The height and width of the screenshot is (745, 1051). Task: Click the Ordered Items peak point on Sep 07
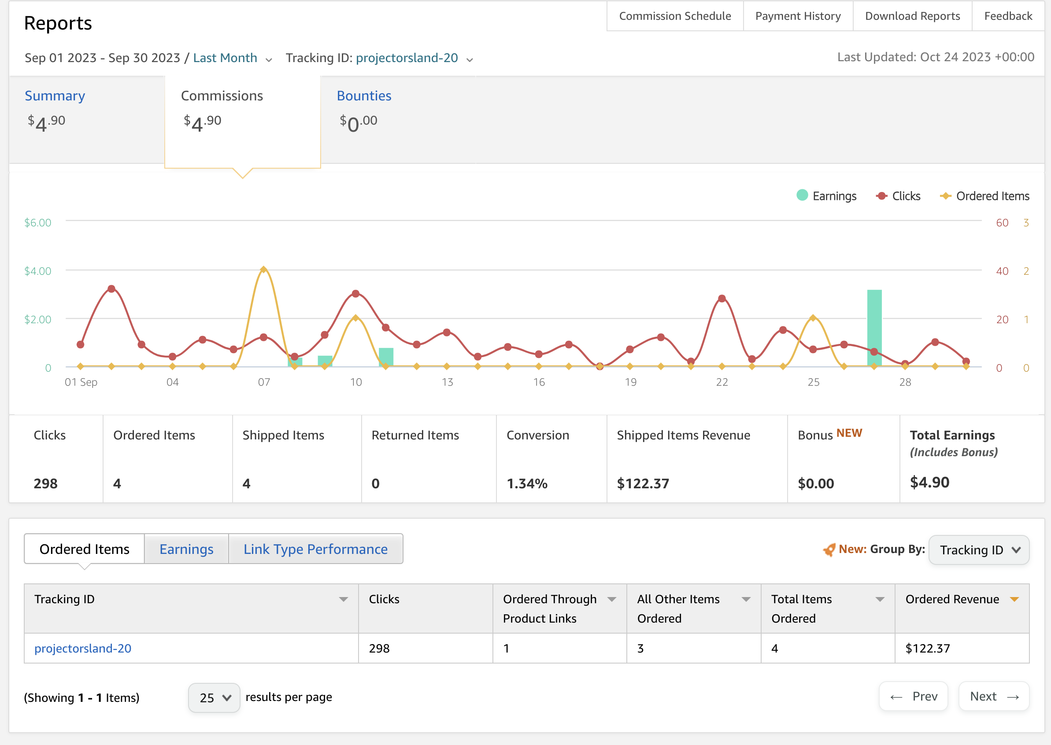[x=263, y=269]
